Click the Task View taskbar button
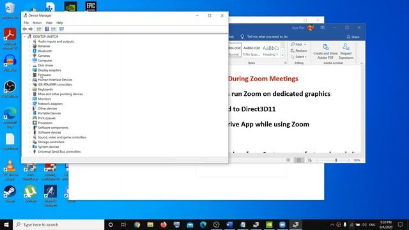The width and height of the screenshot is (409, 230). 123,224
